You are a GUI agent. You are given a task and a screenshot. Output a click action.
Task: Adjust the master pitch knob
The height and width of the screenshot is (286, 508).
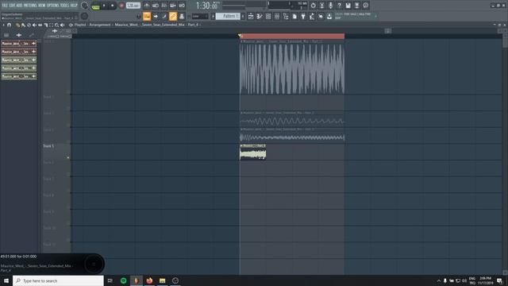point(85,16)
